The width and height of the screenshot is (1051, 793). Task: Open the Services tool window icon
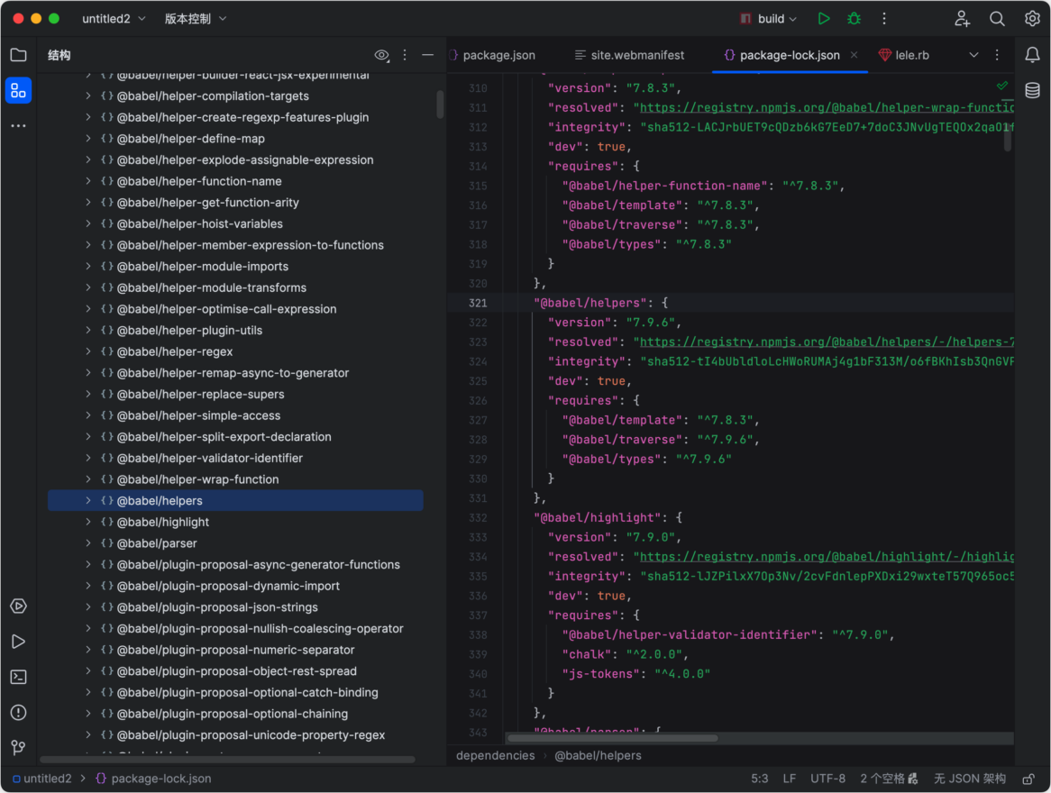click(x=19, y=606)
